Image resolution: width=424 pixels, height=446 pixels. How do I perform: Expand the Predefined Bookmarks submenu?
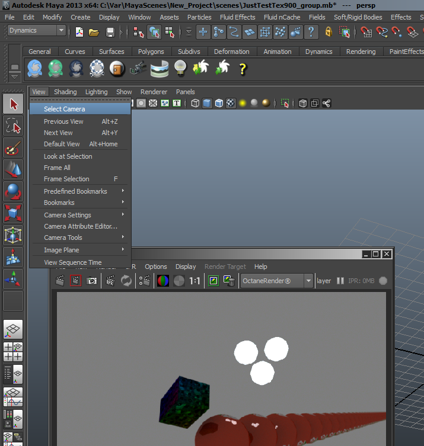80,191
